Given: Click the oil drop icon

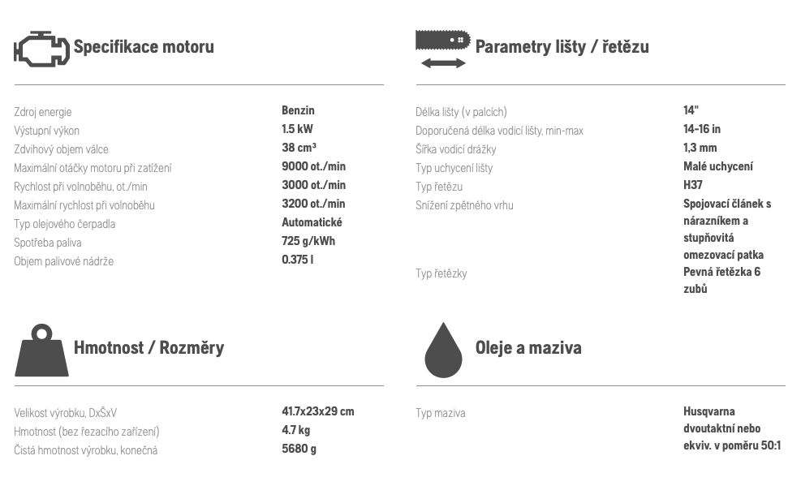Looking at the screenshot, I should click(x=443, y=351).
